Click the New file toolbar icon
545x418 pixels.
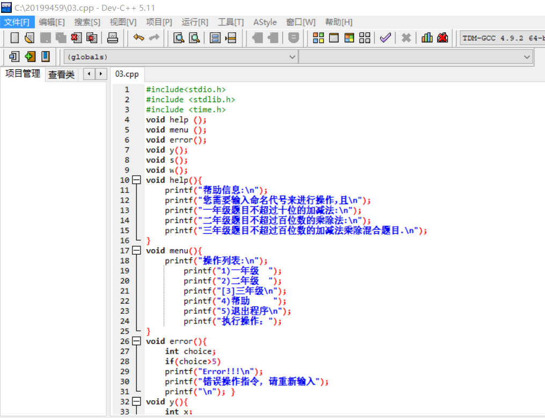pyautogui.click(x=14, y=38)
